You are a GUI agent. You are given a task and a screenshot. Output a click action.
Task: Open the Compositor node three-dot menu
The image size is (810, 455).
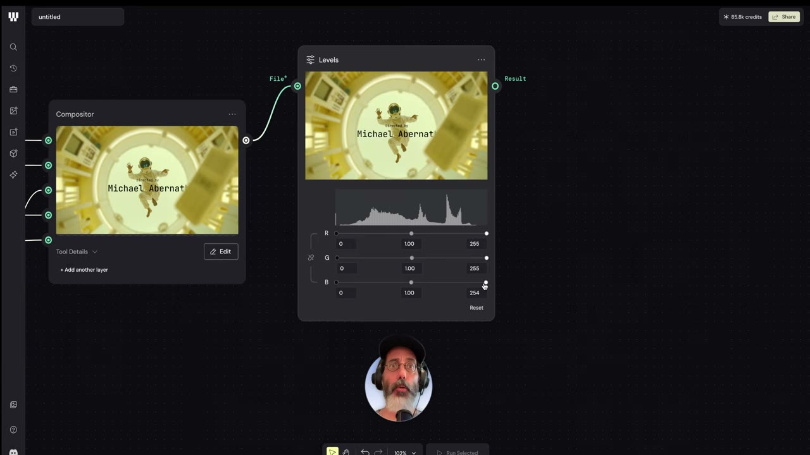(232, 114)
